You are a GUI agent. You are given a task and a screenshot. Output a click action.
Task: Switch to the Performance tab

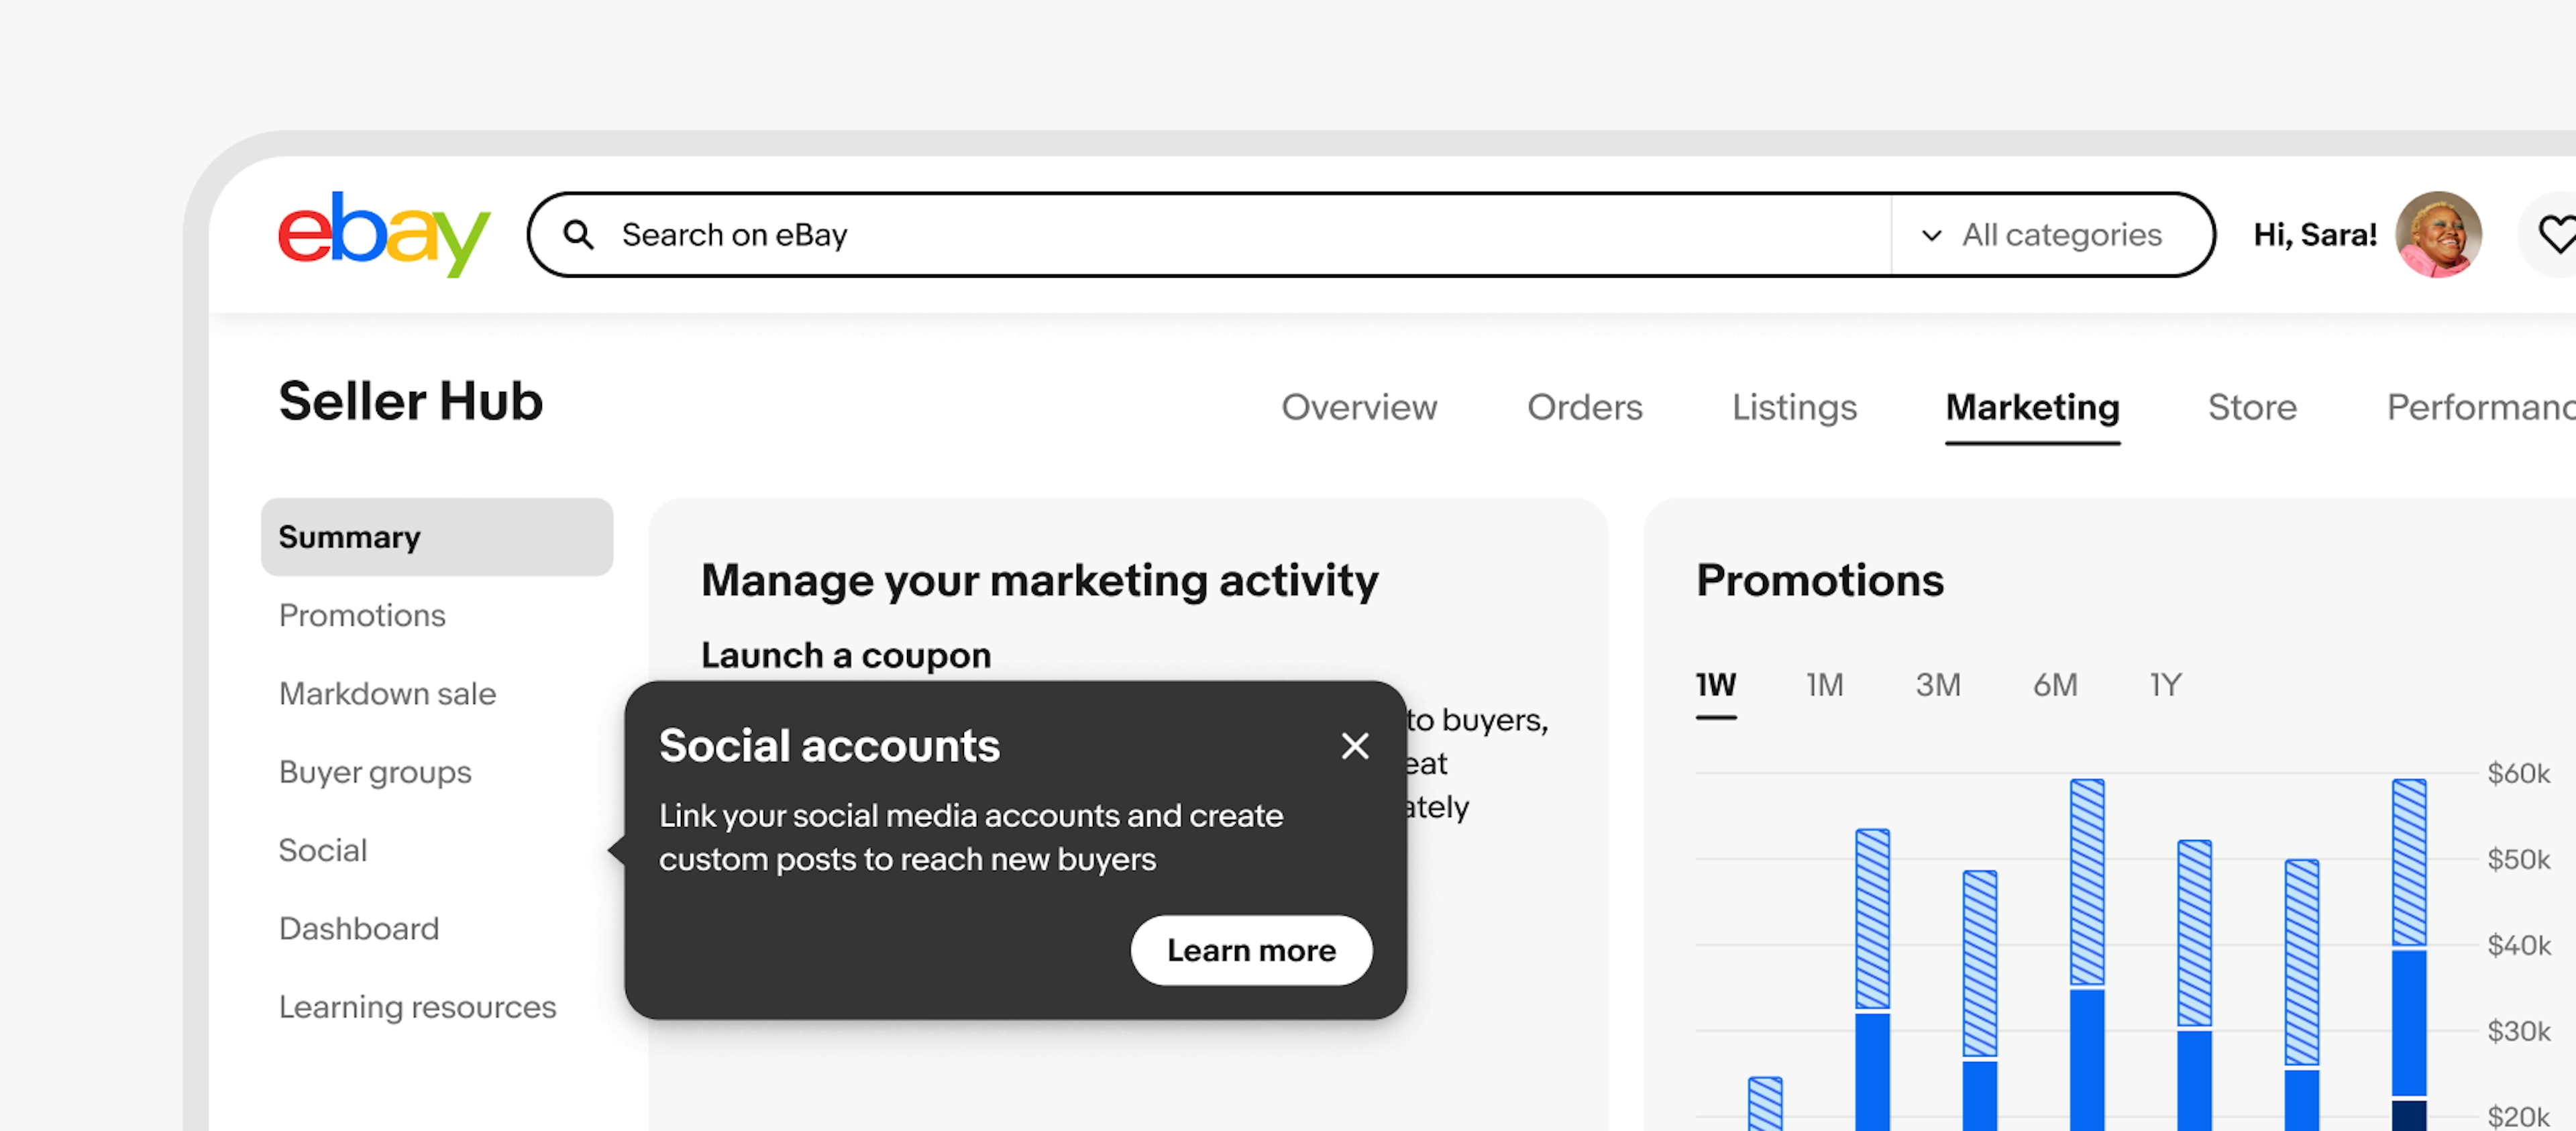click(x=2481, y=406)
